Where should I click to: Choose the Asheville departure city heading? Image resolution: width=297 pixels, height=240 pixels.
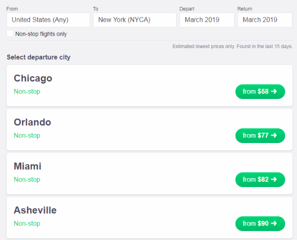pos(35,210)
